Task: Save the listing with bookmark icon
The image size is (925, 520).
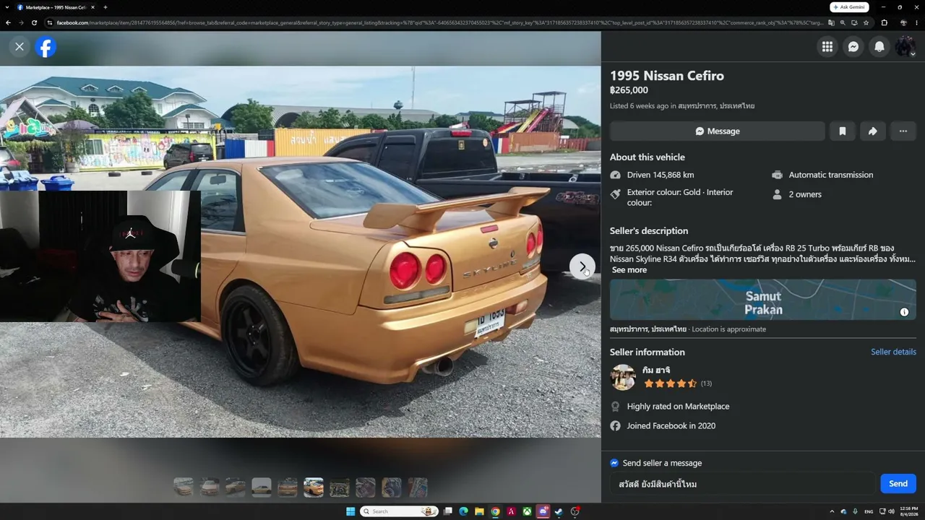Action: tap(843, 131)
